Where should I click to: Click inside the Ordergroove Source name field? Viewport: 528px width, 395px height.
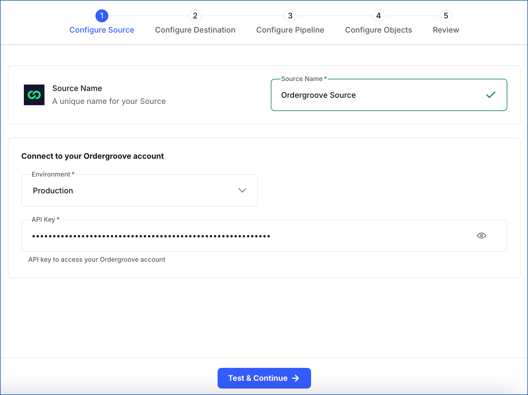[x=355, y=95]
